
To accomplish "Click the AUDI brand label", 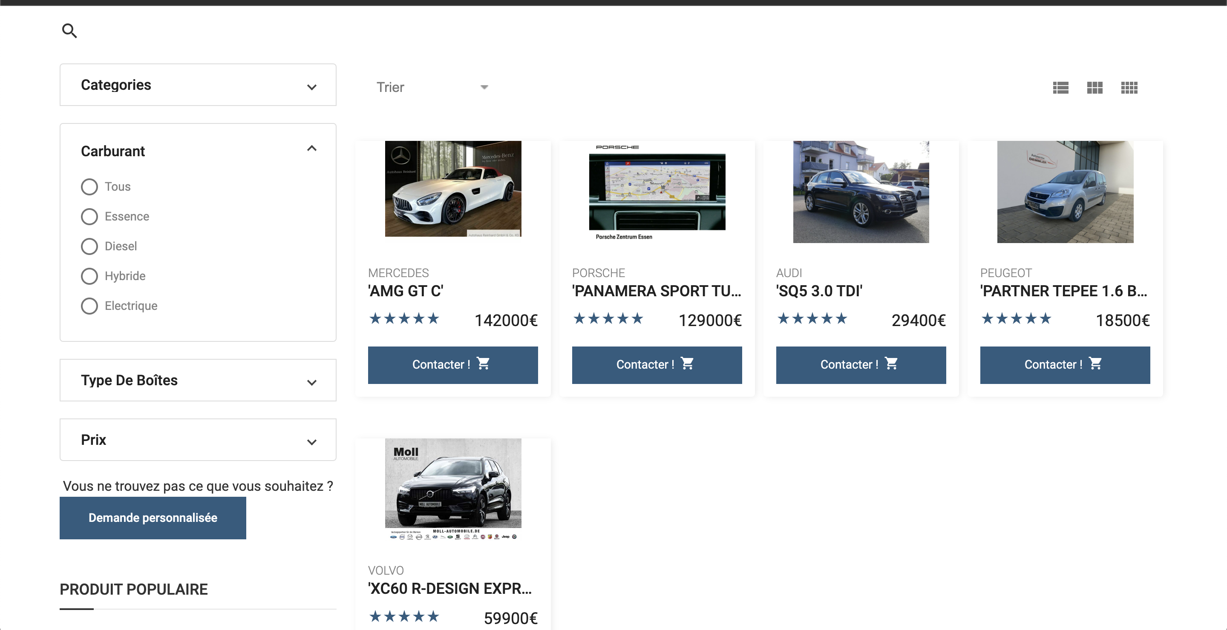I will click(x=789, y=273).
